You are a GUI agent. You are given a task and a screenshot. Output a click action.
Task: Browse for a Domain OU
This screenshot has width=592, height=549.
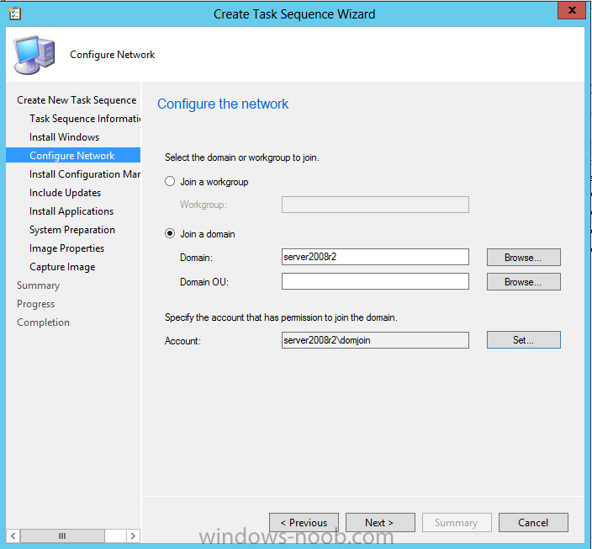point(523,282)
